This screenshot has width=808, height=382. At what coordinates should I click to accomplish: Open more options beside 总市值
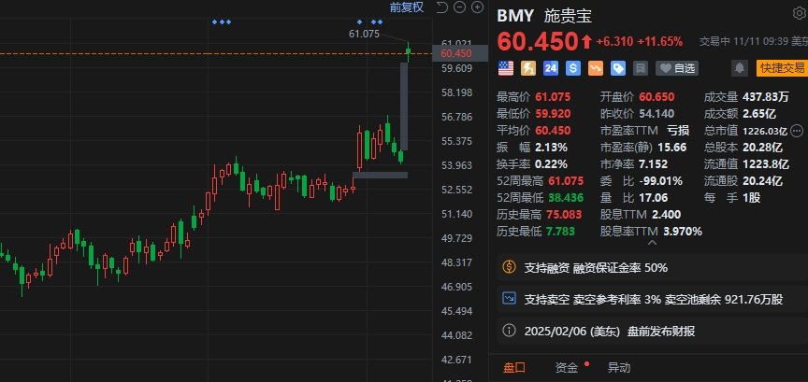coord(797,130)
